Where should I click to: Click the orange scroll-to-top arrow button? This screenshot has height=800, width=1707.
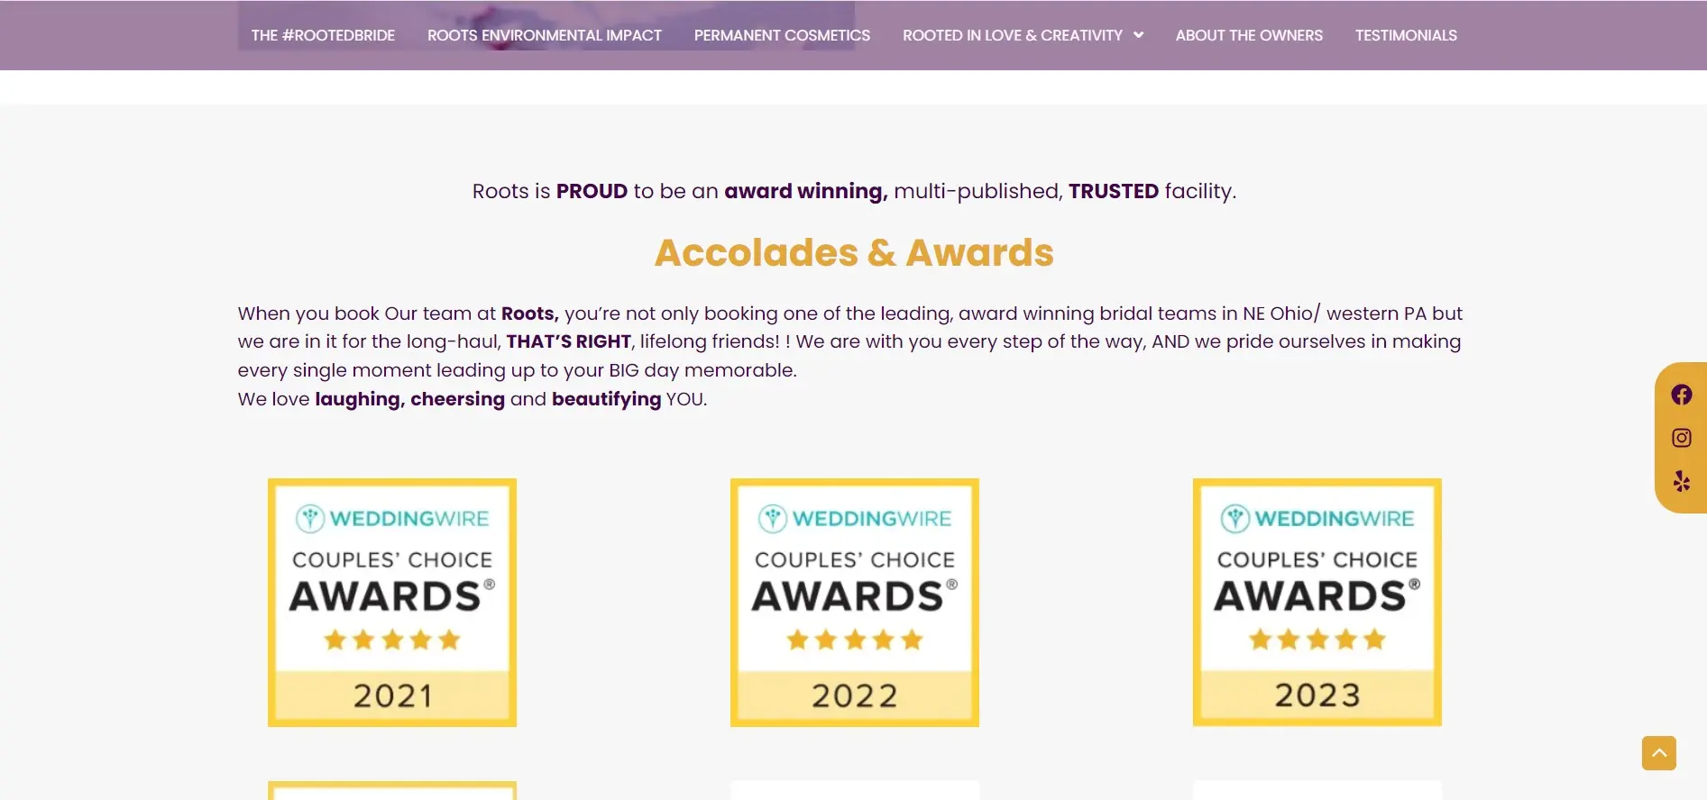pyautogui.click(x=1658, y=753)
